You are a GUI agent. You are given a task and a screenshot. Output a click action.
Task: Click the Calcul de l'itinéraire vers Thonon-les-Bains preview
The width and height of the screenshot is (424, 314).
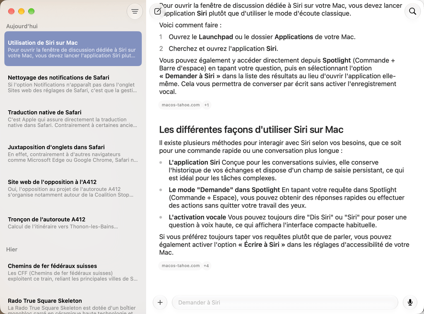coord(63,227)
